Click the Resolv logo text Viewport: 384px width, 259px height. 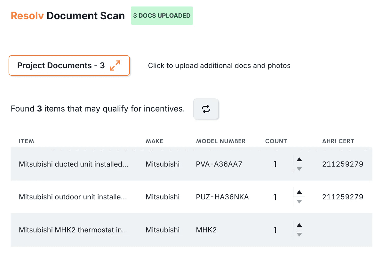coord(27,15)
